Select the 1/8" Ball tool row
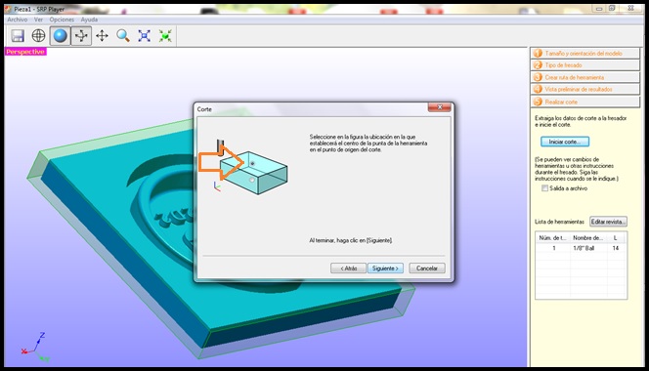This screenshot has height=371, width=649. click(x=582, y=248)
